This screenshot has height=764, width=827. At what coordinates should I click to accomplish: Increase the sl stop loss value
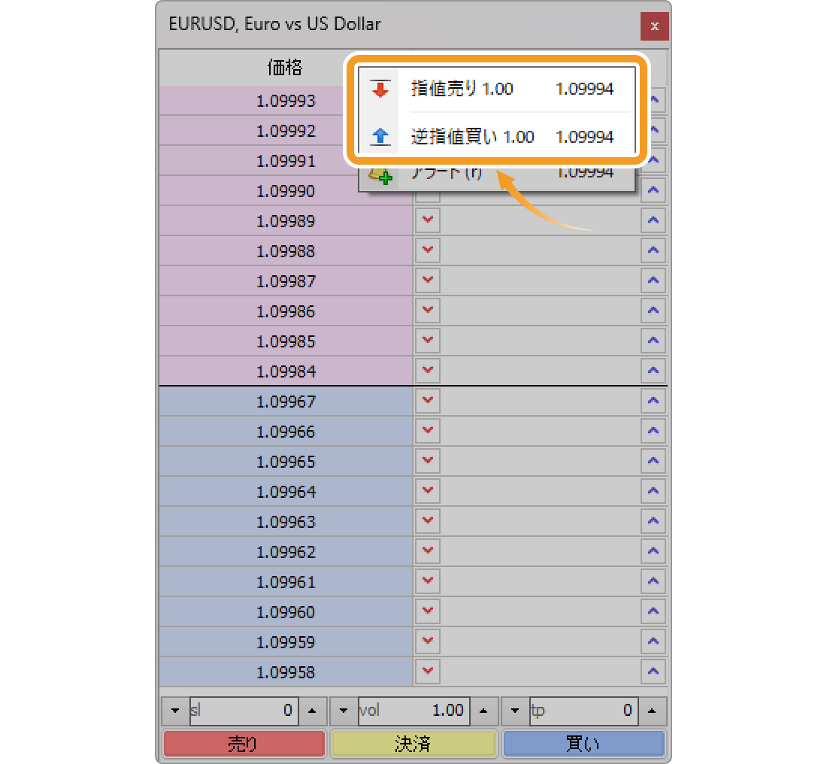[312, 711]
